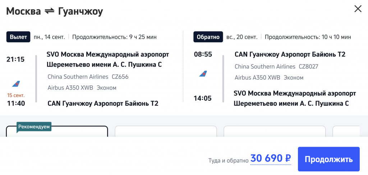Click outbound flight number CZ656
This screenshot has height=175, width=368.
(x=120, y=77)
